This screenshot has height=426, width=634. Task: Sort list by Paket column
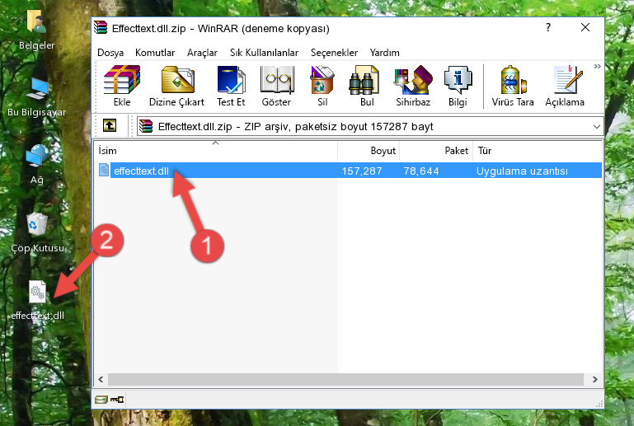point(436,150)
